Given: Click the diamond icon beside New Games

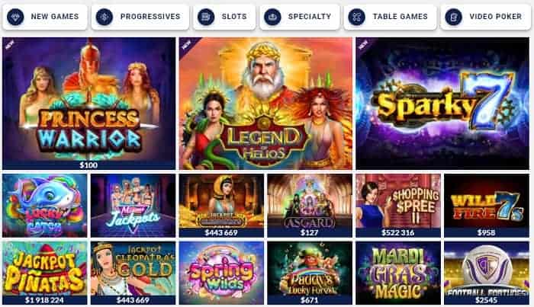Looking at the screenshot, I should (15, 17).
